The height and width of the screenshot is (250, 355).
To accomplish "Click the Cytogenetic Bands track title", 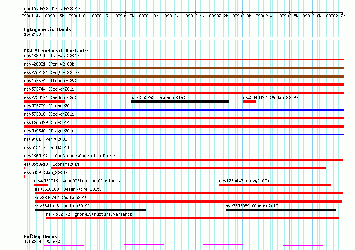I will click(47, 29).
